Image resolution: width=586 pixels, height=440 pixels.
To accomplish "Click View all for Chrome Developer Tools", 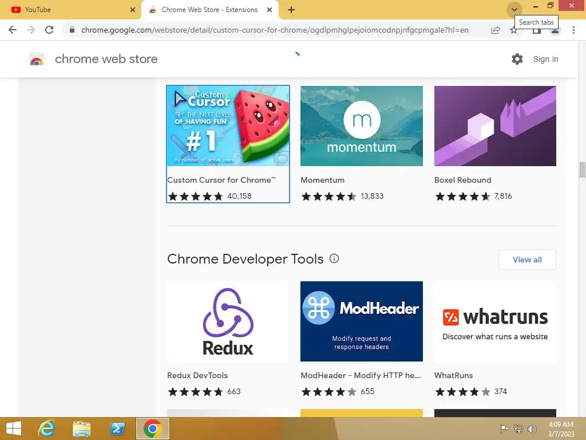I will [x=527, y=260].
